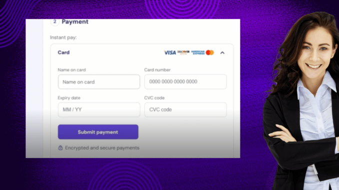Screen dimensions: 339x190
Task: Focus the Card number field
Action: tap(185, 82)
